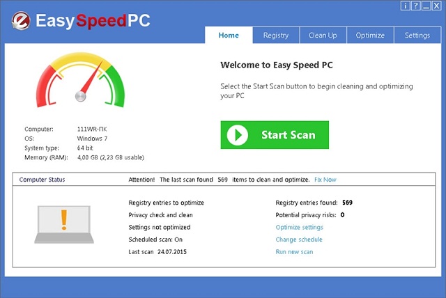Close the EasySpeedPC window
This screenshot has width=446, height=298.
click(x=437, y=6)
